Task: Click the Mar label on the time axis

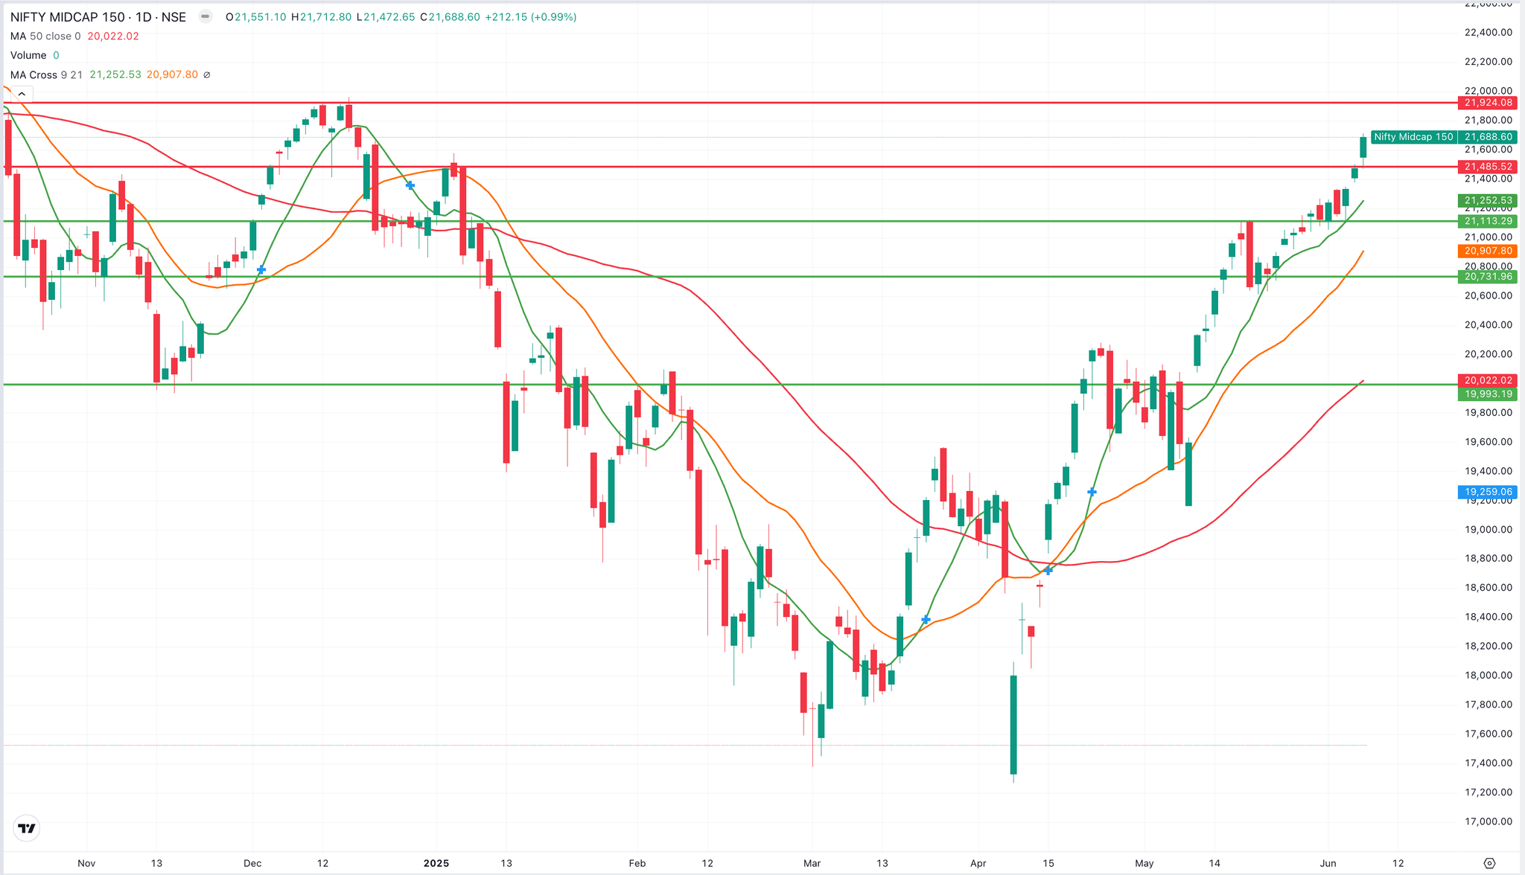Action: click(812, 863)
